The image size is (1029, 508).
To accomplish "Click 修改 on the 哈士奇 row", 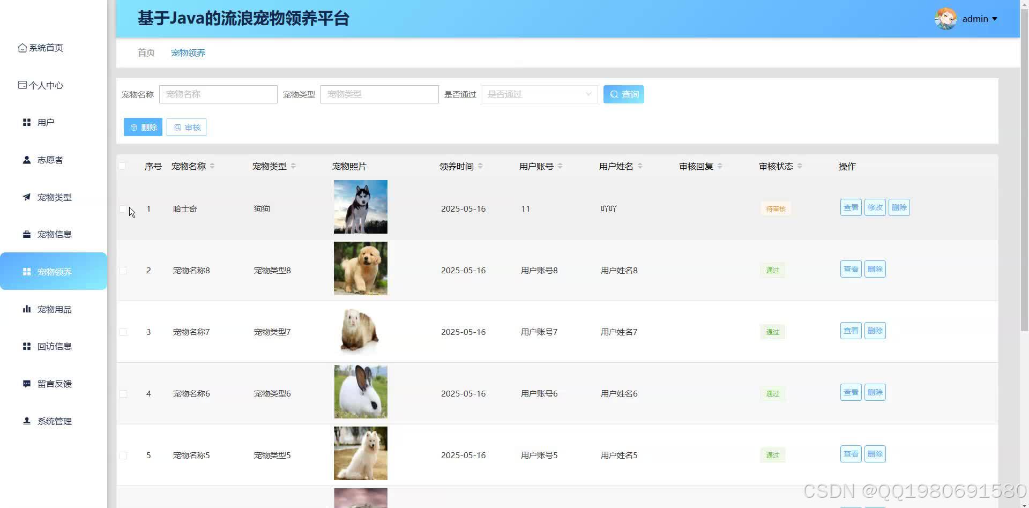I will click(x=875, y=207).
